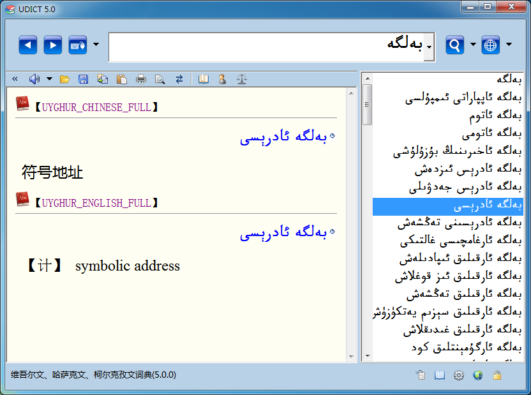Toggle mouse capture icon in status bar
Viewport: 531px width, 395px height.
click(x=420, y=375)
